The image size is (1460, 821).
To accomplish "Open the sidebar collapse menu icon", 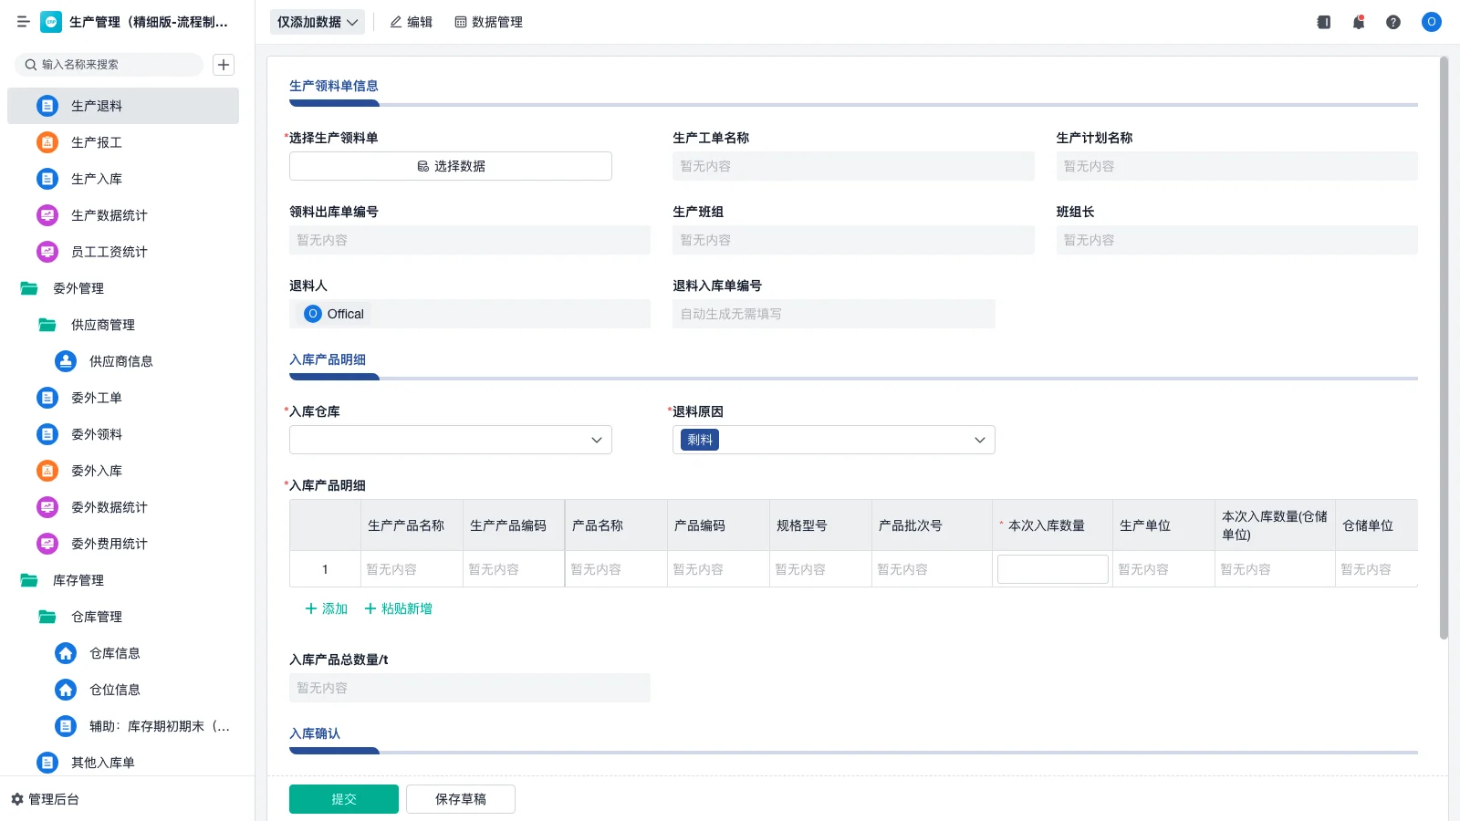I will [23, 22].
